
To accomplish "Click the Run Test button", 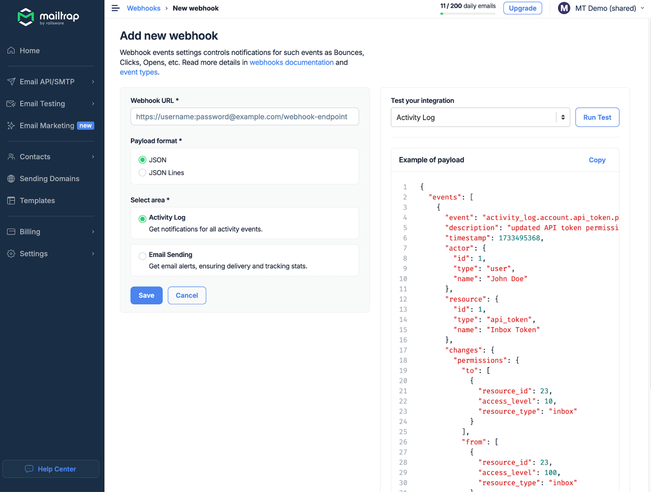I will [597, 117].
